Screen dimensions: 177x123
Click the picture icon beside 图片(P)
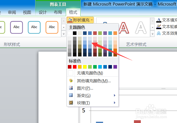click(71, 88)
